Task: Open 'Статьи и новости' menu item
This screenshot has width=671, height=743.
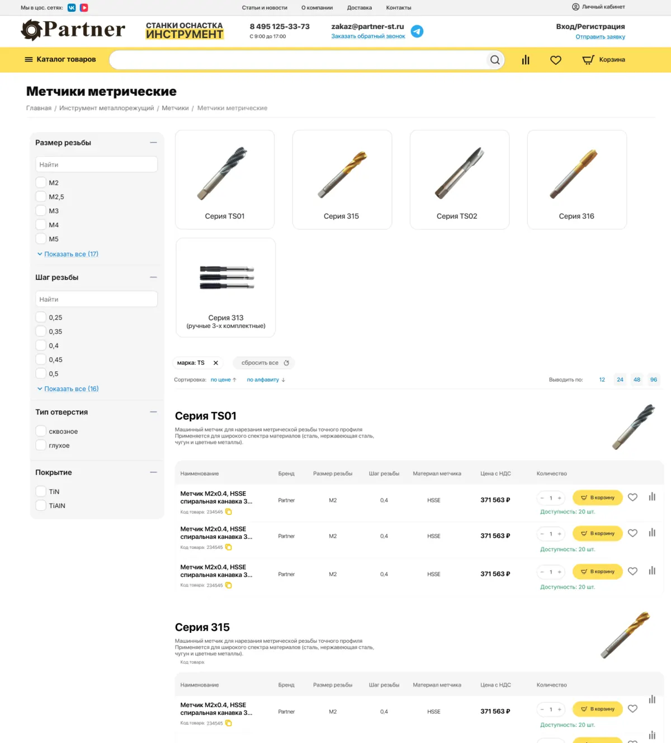Action: point(264,8)
